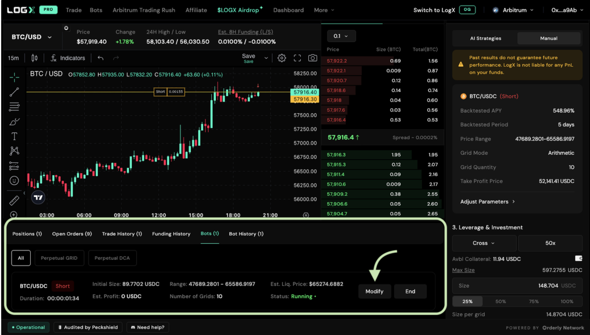The width and height of the screenshot is (590, 335).
Task: Click the time axis settings icon
Action: [306, 215]
